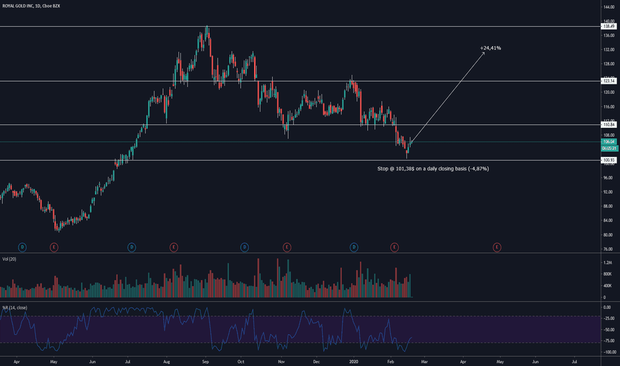Image resolution: width=620 pixels, height=366 pixels.
Task: Open the Vol (20) indicator label
Action: [9, 259]
